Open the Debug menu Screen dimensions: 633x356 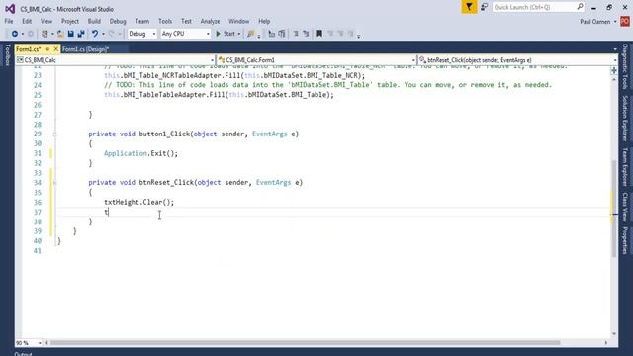coord(118,21)
